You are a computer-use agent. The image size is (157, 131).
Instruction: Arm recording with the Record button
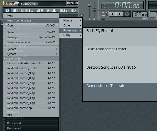click(127, 14)
